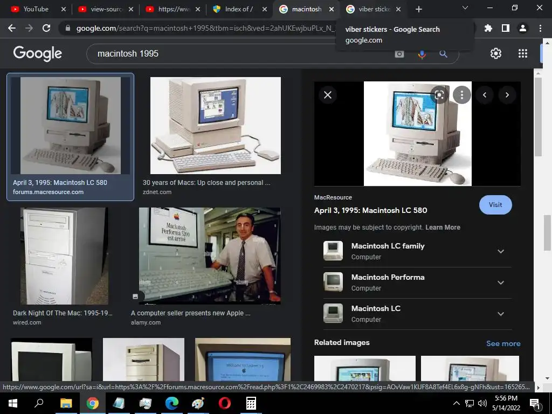
Task: Click the Google logo
Action: click(x=38, y=53)
